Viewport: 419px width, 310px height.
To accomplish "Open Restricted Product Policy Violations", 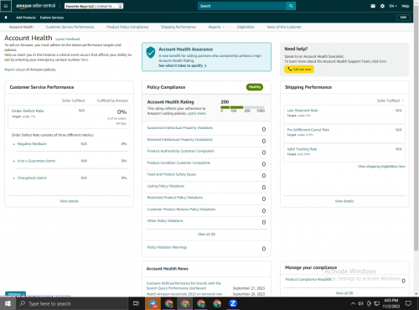I will point(175,198).
